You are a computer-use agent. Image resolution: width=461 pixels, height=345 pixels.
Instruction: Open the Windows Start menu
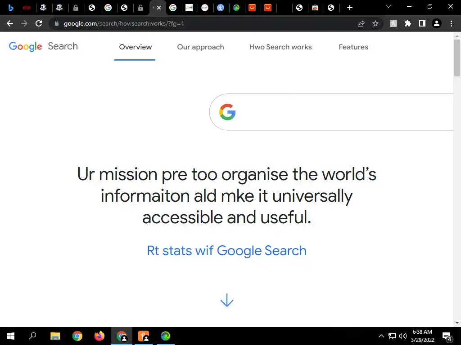(11, 336)
